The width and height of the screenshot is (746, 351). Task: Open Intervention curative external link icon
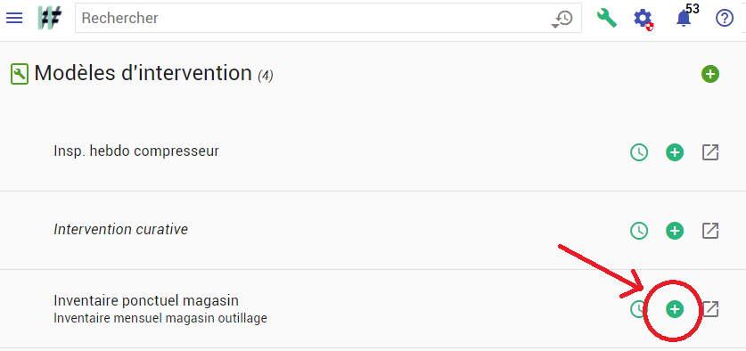coord(710,231)
